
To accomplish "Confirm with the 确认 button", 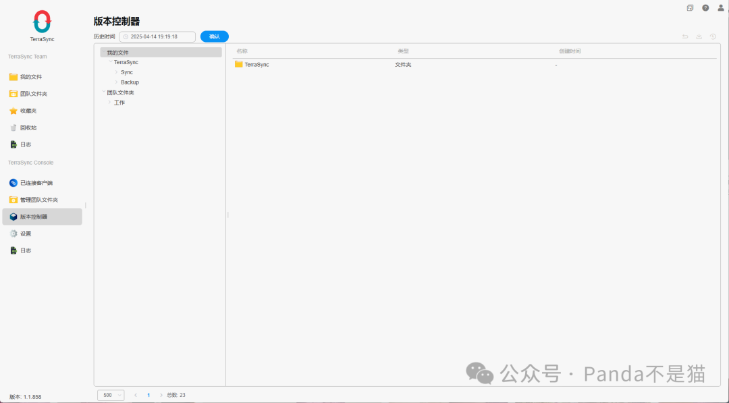I will click(x=214, y=36).
